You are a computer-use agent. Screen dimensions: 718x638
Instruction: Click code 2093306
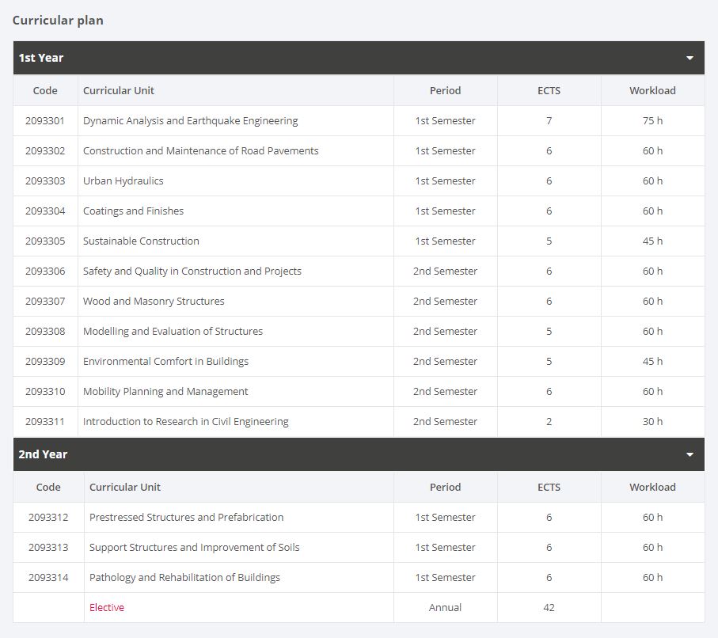pos(45,272)
